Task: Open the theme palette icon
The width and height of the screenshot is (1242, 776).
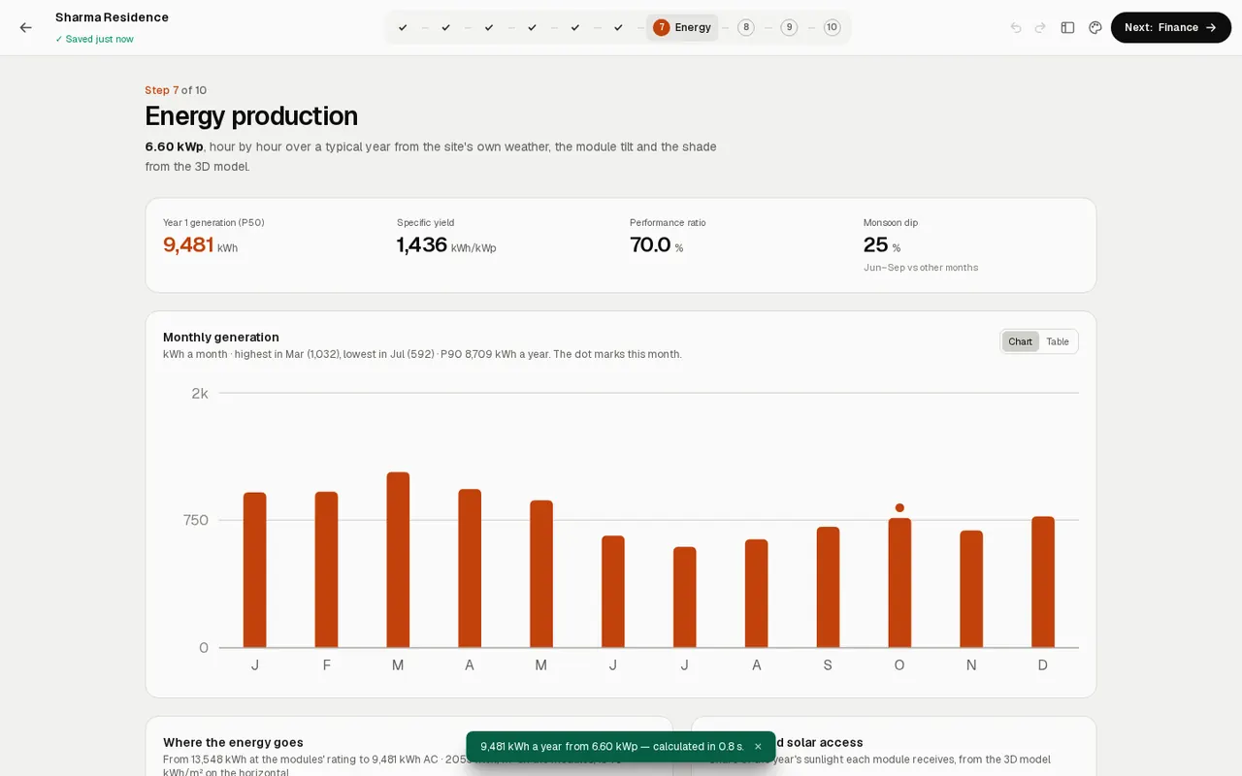Action: [x=1095, y=27]
